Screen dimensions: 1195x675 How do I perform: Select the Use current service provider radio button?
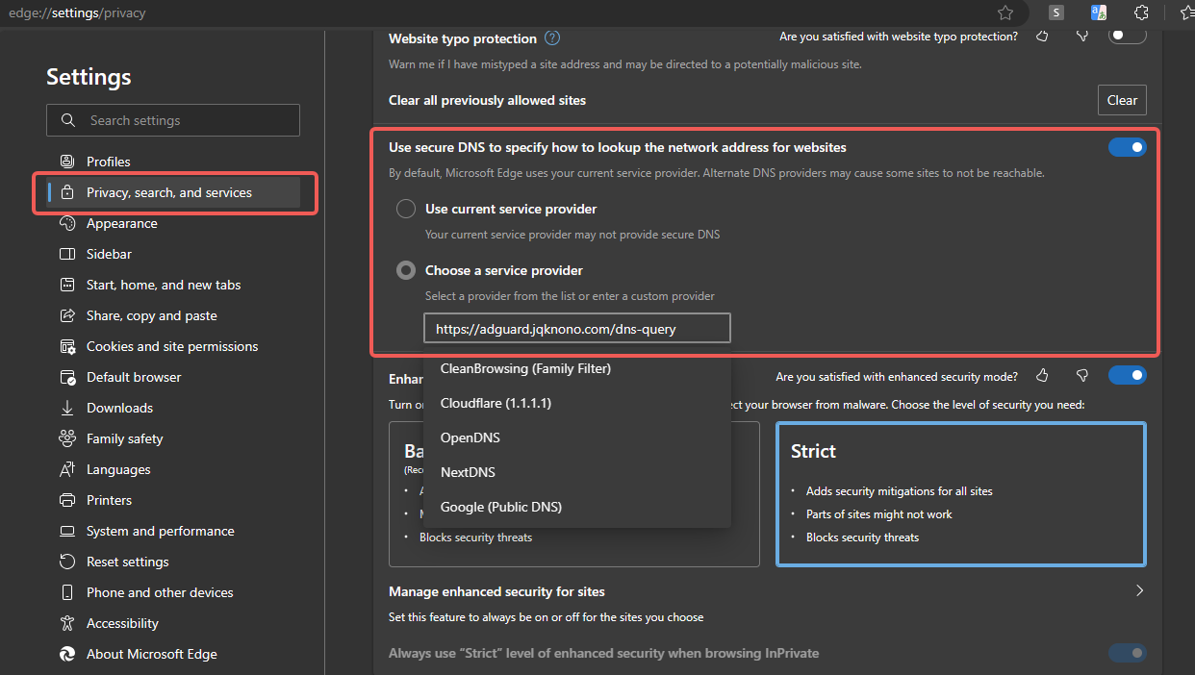[x=406, y=209]
